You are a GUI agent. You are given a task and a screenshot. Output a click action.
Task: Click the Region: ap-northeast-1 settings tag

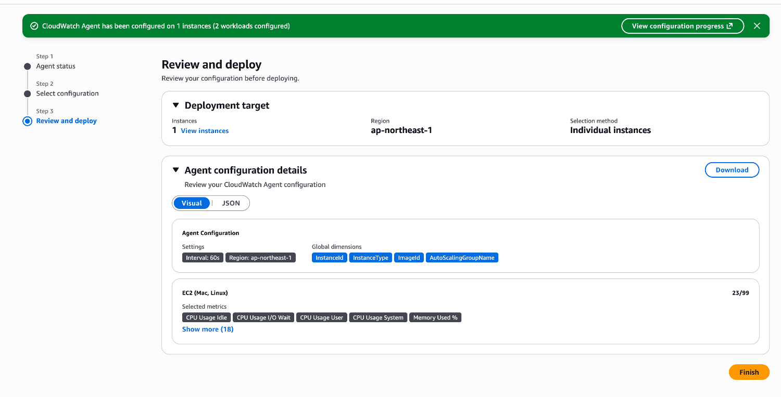(261, 258)
